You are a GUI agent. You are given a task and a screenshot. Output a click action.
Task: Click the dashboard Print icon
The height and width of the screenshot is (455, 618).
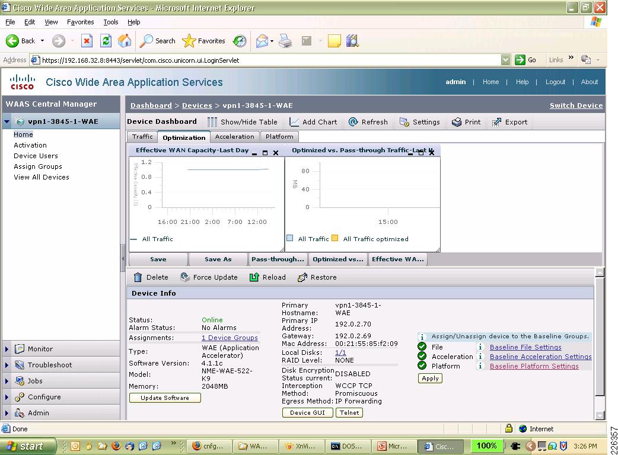(457, 122)
